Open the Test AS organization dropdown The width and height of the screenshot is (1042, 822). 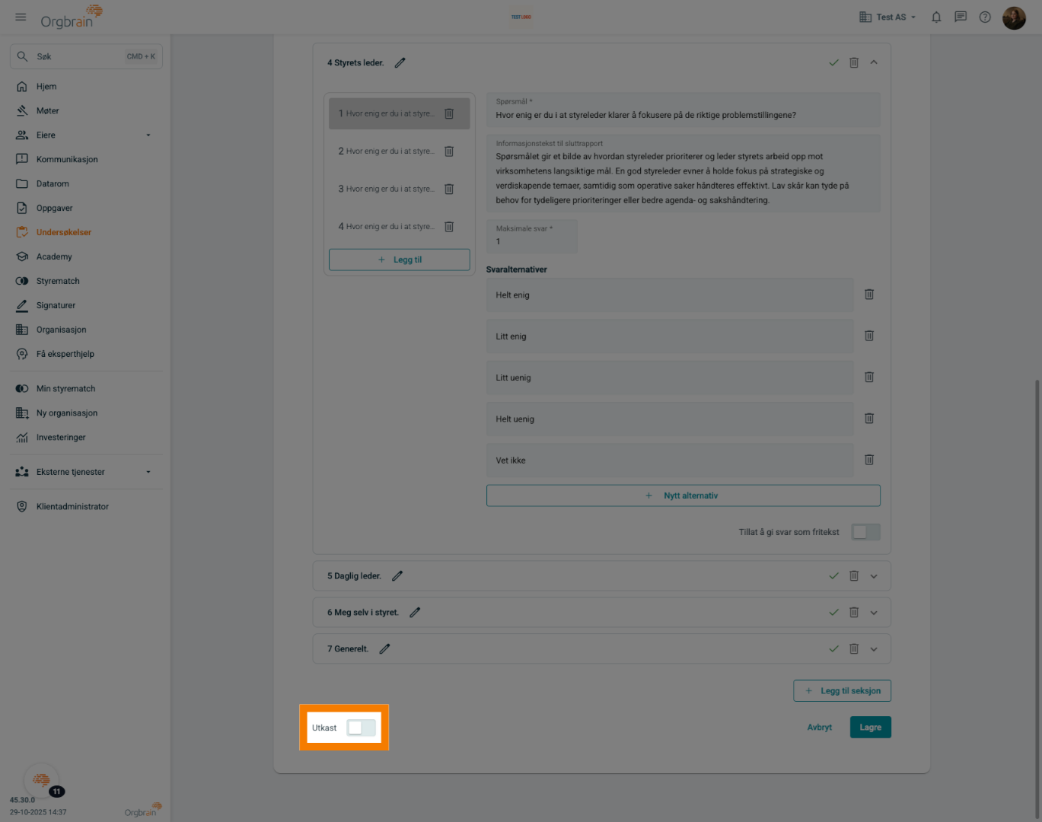point(887,17)
